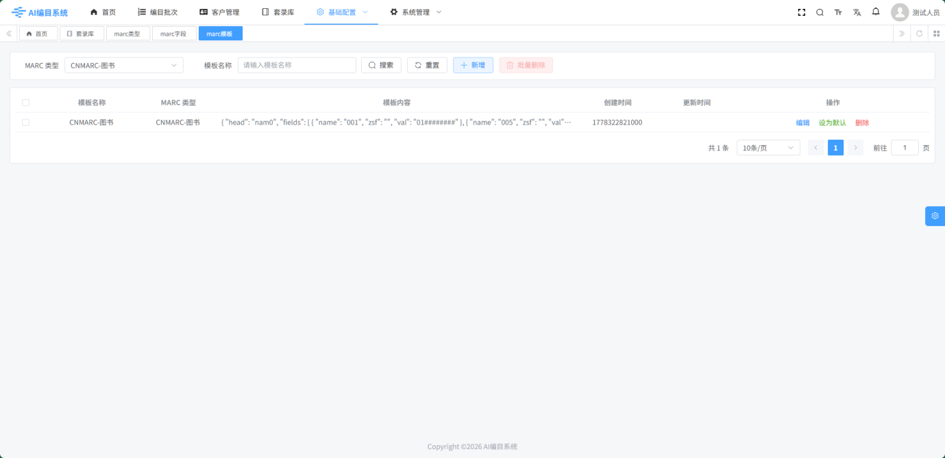Go to previous page arrow

pos(815,148)
